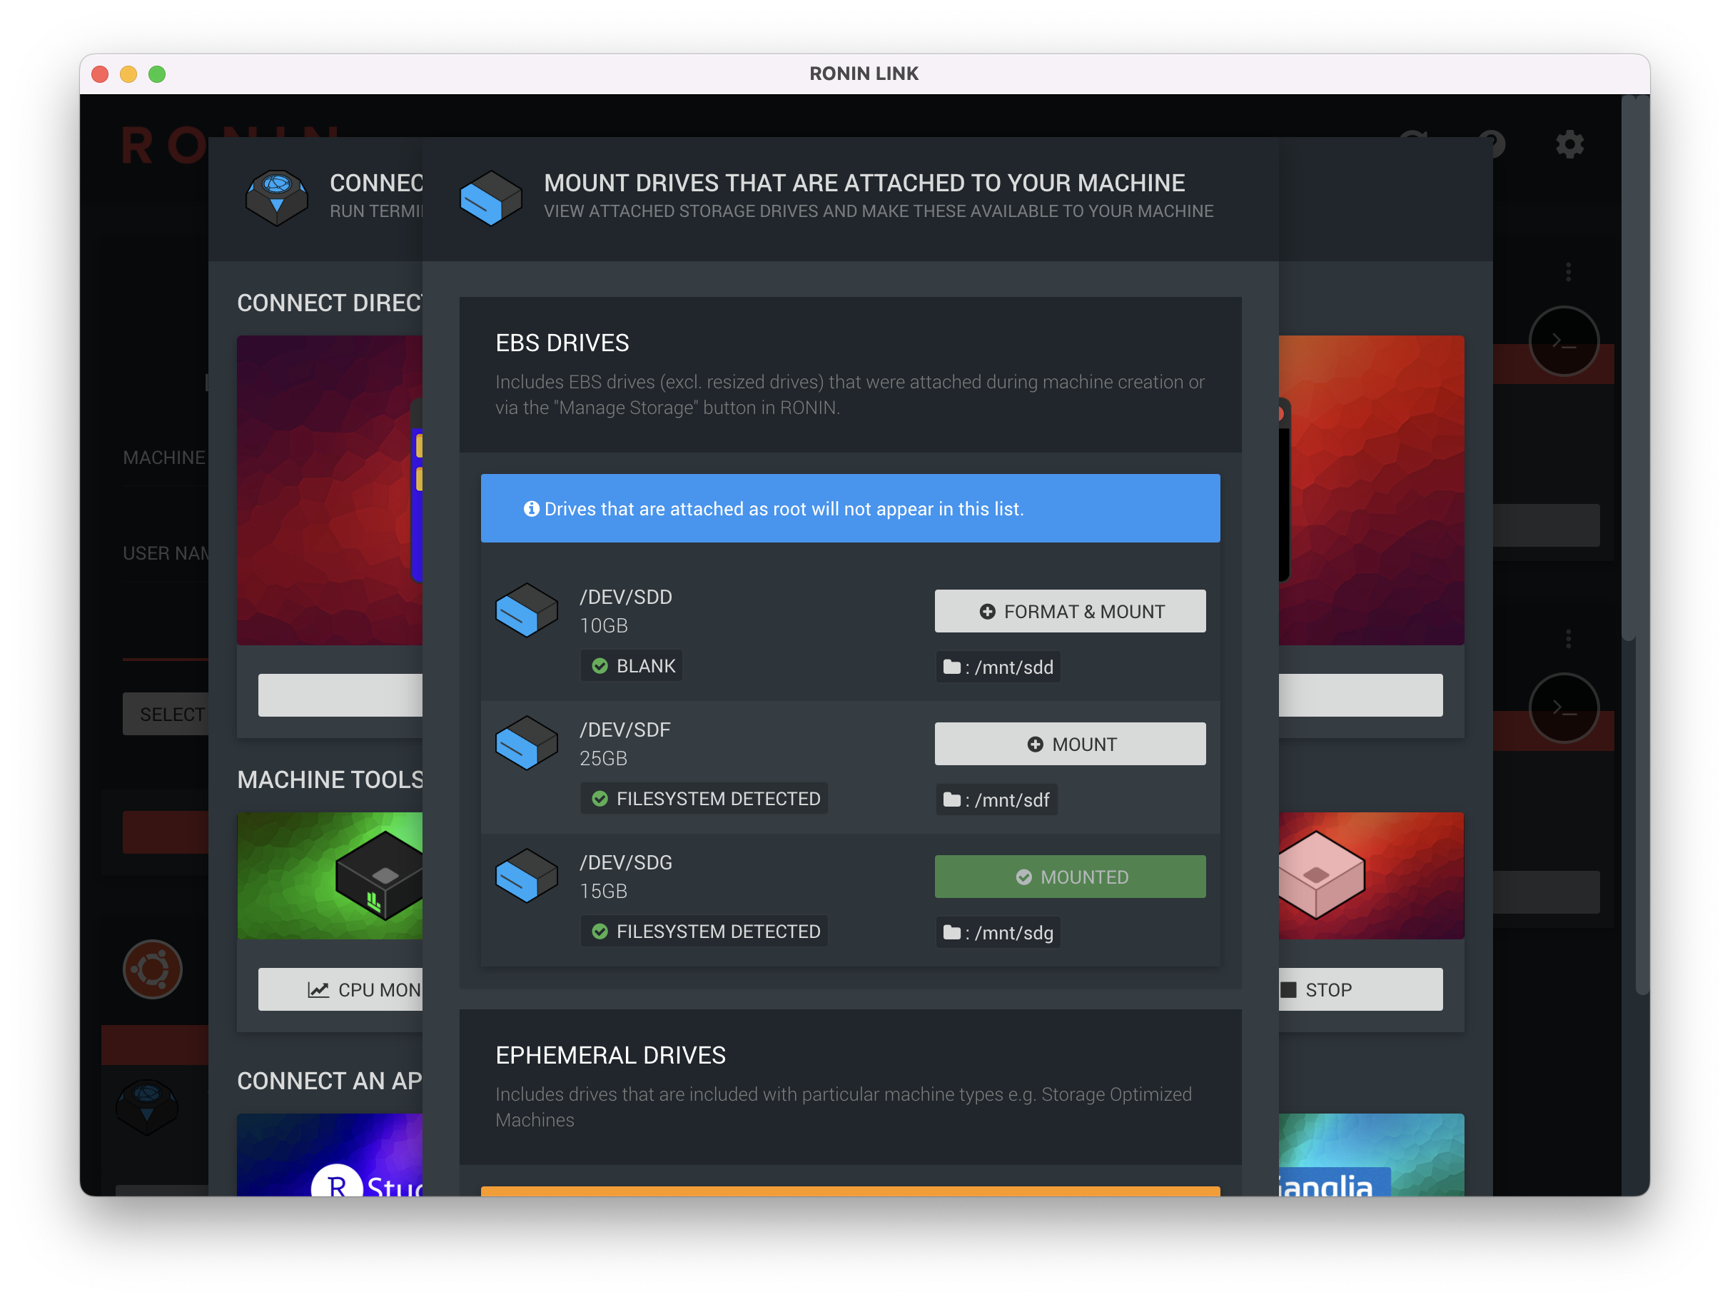Open the SELECT dropdown on the left panel
The height and width of the screenshot is (1302, 1730).
tap(172, 714)
